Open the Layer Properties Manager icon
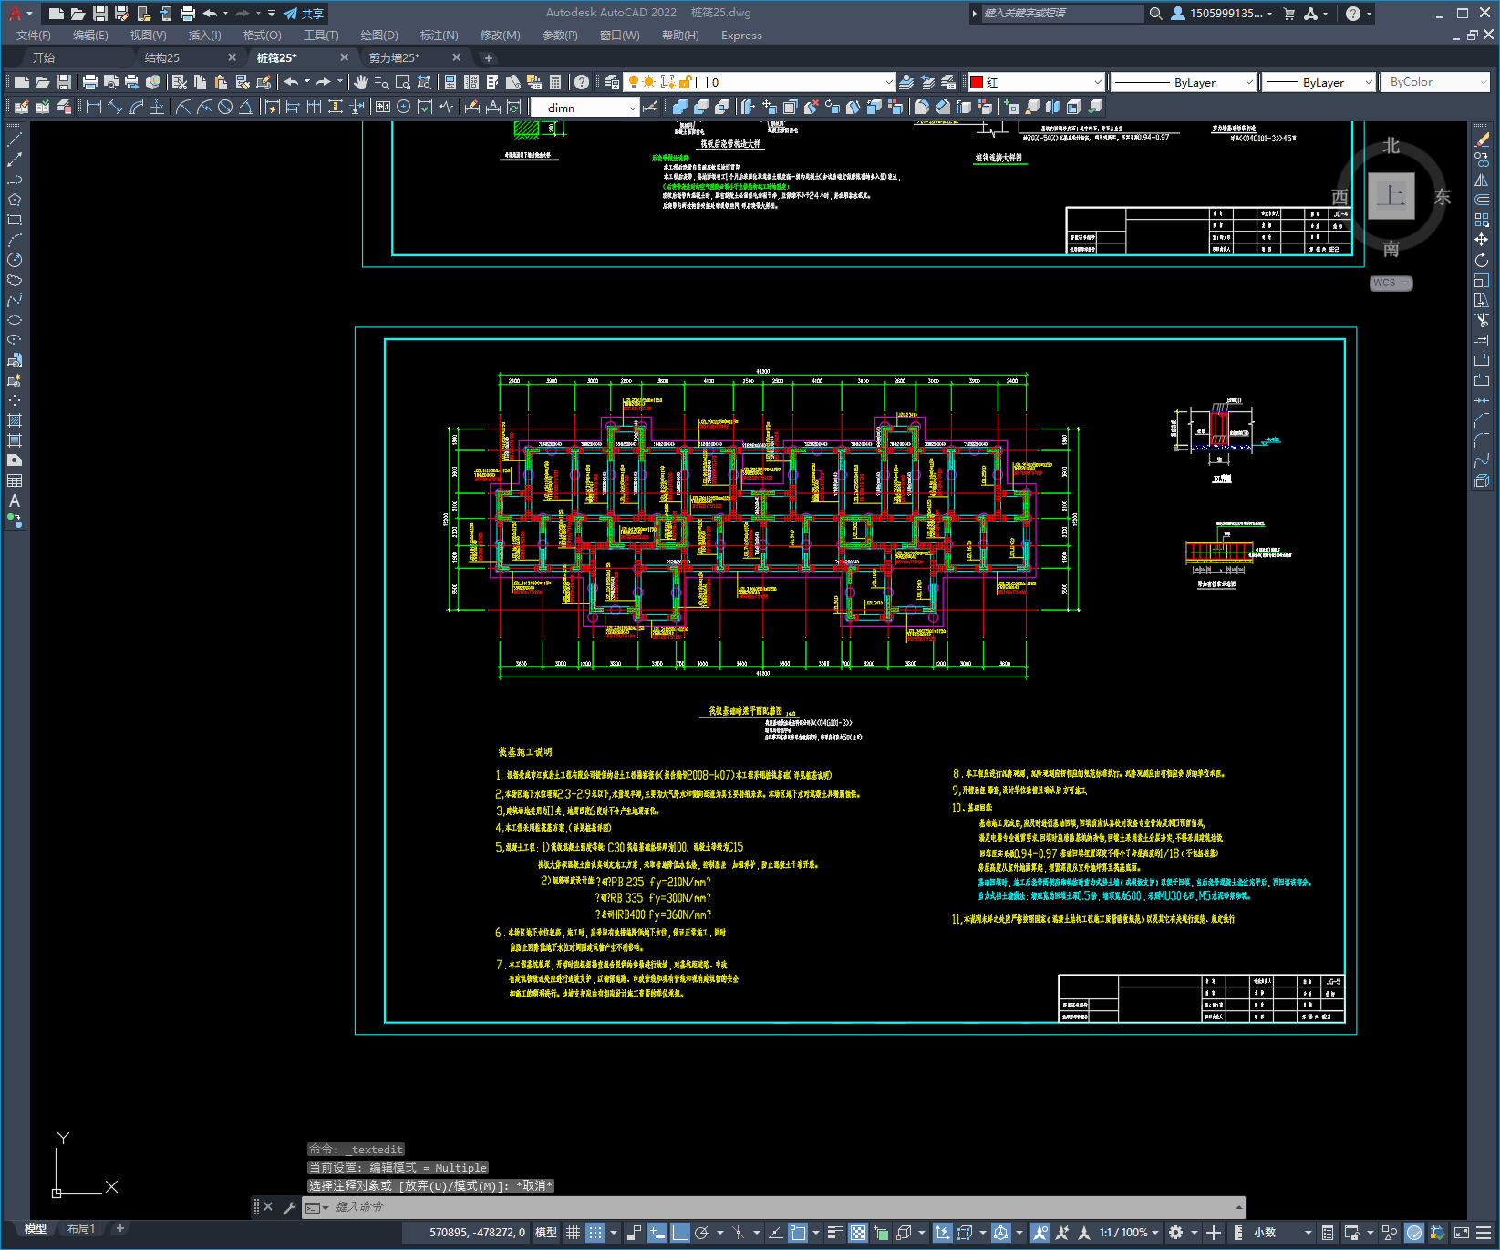This screenshot has width=1500, height=1250. 612,82
